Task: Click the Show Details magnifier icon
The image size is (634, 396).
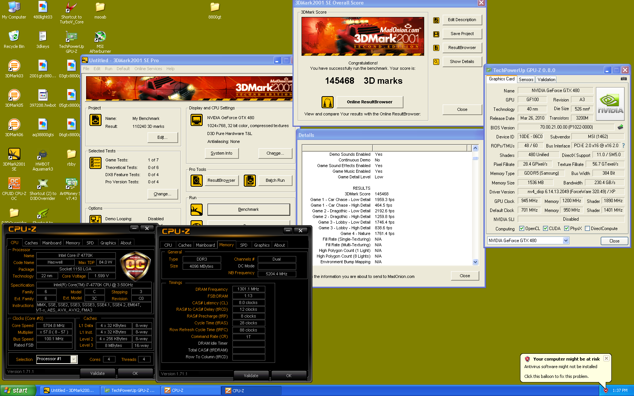Action: 436,62
